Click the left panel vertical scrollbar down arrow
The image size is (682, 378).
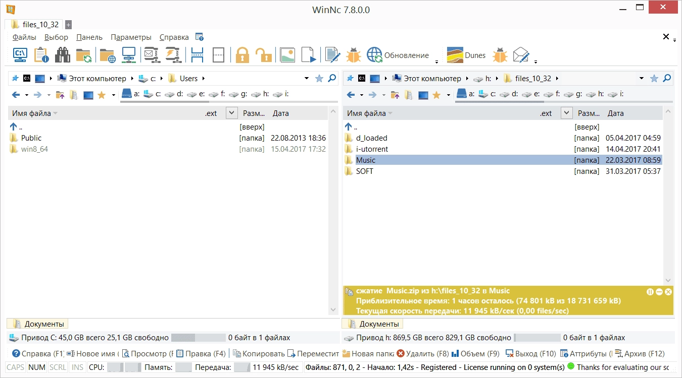tap(333, 309)
